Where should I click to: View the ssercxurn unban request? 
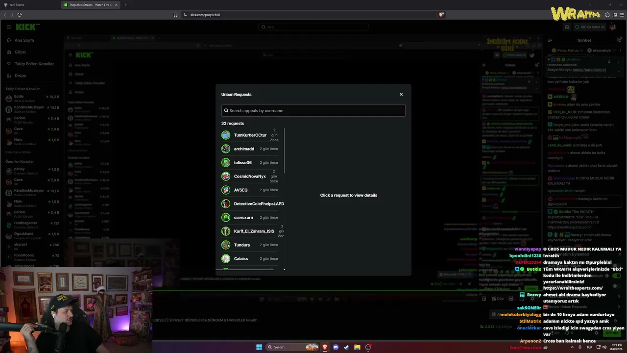pyautogui.click(x=250, y=218)
